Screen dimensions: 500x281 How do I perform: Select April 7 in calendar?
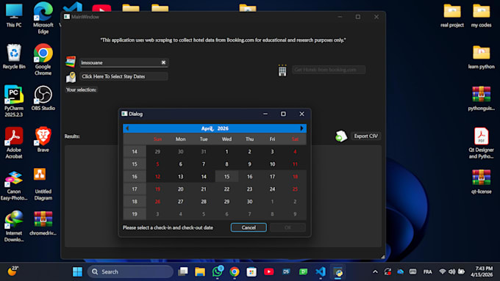pyautogui.click(x=204, y=164)
